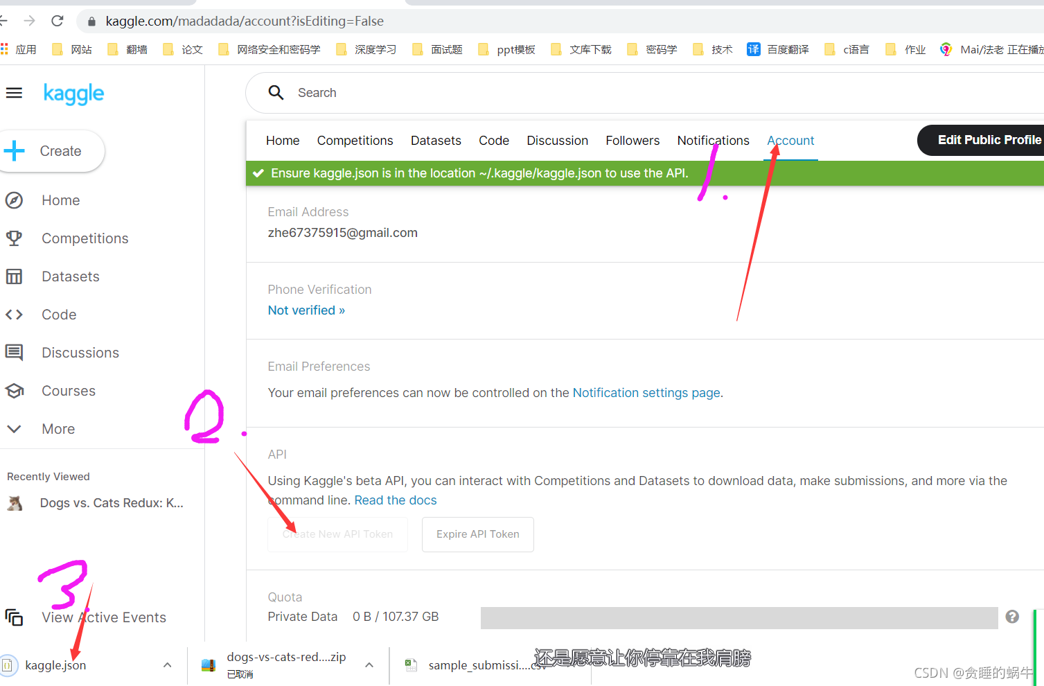The image size is (1044, 686).
Task: Open the 深度学习 bookmark folder
Action: pyautogui.click(x=366, y=49)
